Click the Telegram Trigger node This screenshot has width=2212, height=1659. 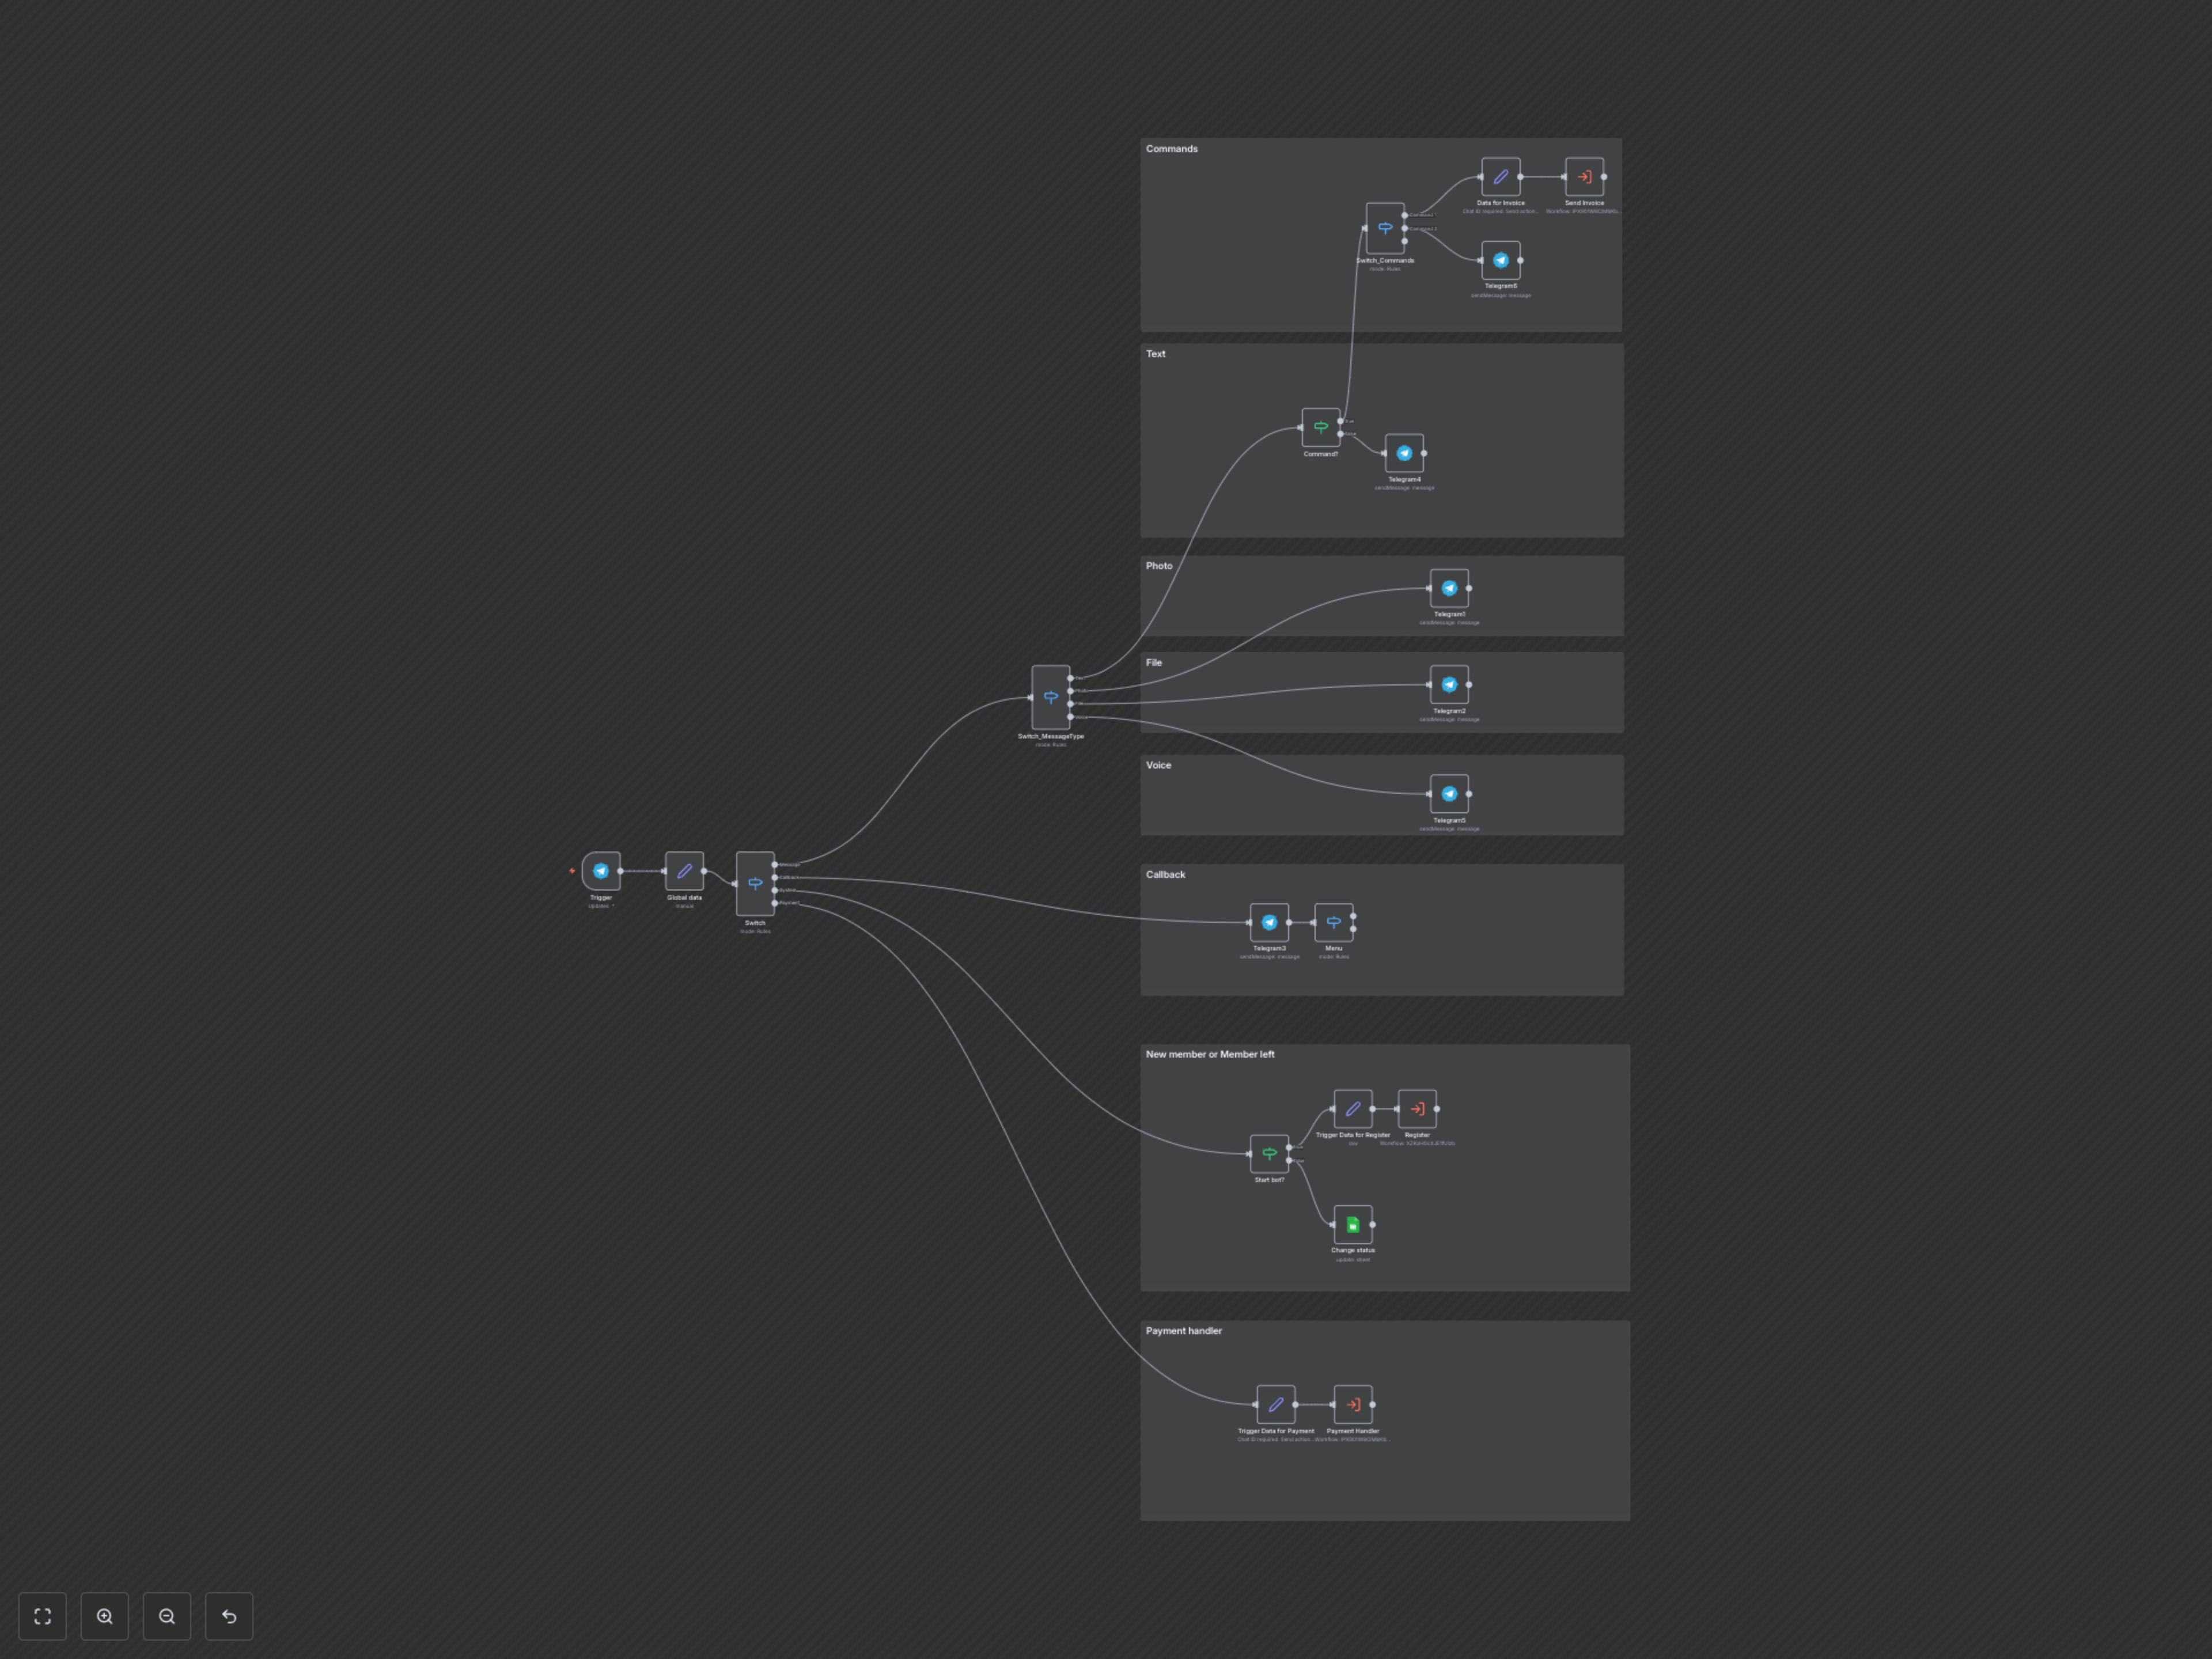pyautogui.click(x=600, y=871)
